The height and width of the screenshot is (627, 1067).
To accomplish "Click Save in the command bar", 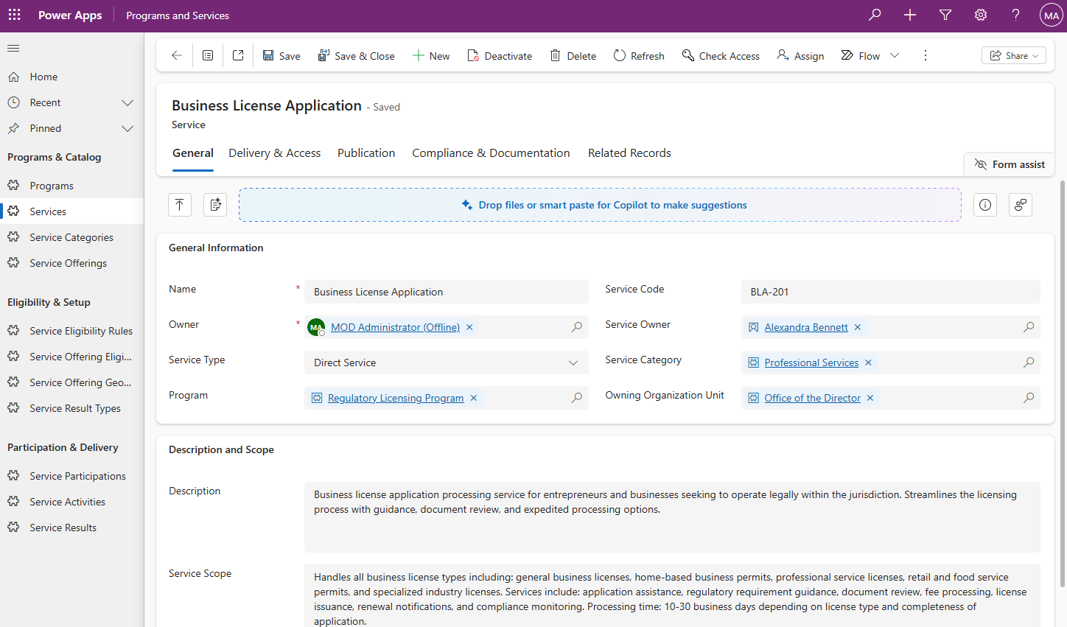I will (x=281, y=56).
